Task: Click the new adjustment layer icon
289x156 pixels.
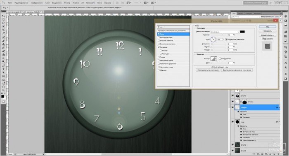Action: click(x=266, y=154)
